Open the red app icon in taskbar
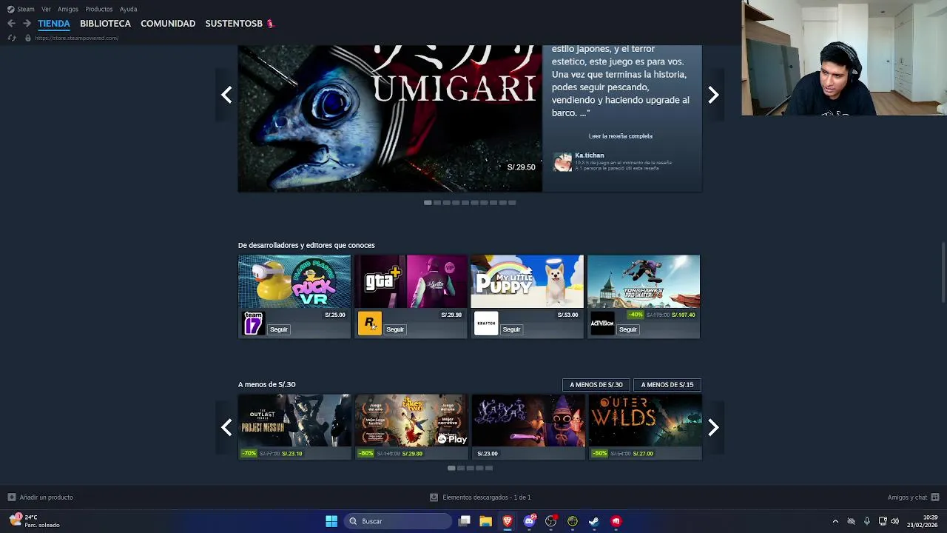This screenshot has height=533, width=947. (x=616, y=521)
